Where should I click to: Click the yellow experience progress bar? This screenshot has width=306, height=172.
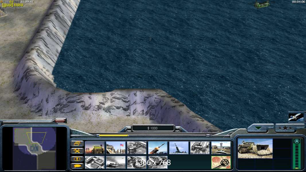point(114,135)
